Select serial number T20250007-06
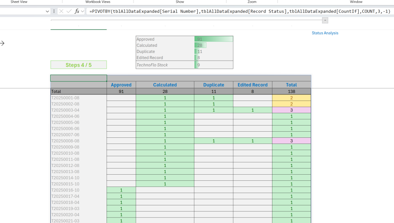This screenshot has width=394, height=223. [78, 135]
